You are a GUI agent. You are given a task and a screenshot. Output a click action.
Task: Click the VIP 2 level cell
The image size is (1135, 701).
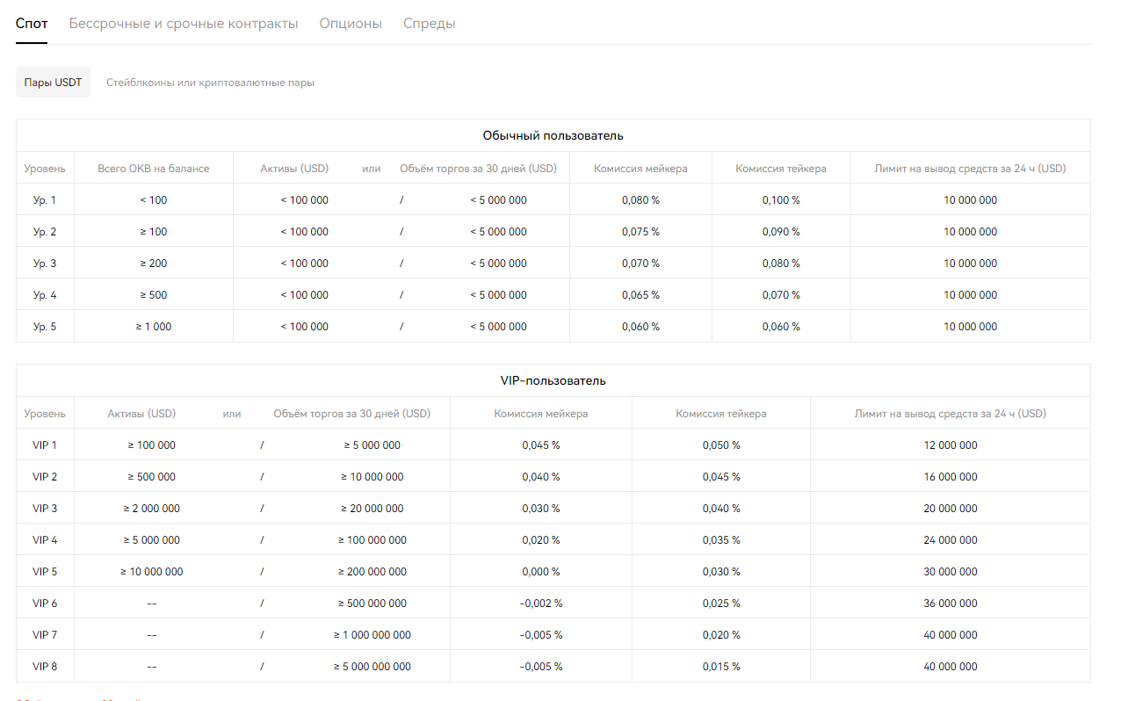[45, 477]
